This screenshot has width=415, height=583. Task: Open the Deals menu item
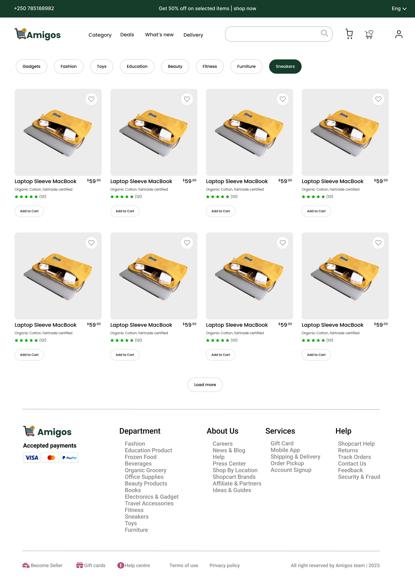click(x=127, y=35)
